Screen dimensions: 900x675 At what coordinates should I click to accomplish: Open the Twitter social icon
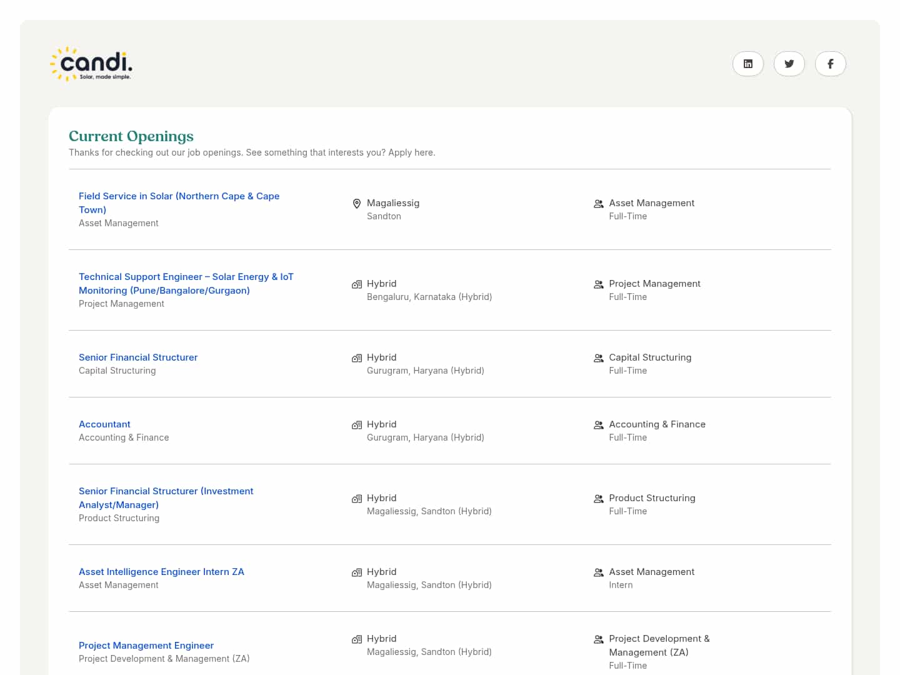click(789, 64)
